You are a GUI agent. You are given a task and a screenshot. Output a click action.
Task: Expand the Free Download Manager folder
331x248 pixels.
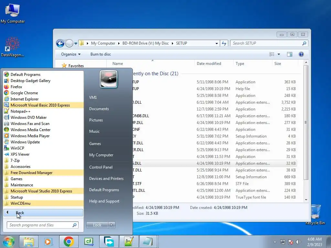[x=43, y=172]
